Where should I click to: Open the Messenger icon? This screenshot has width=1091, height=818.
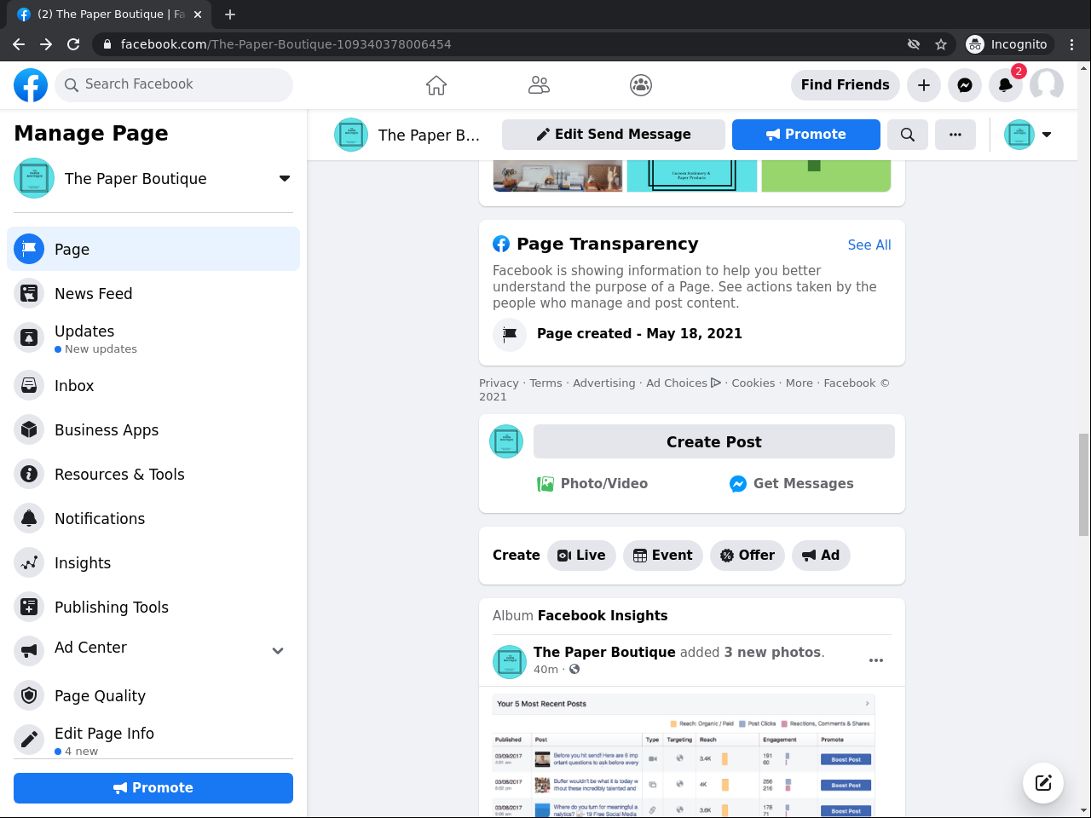point(965,85)
